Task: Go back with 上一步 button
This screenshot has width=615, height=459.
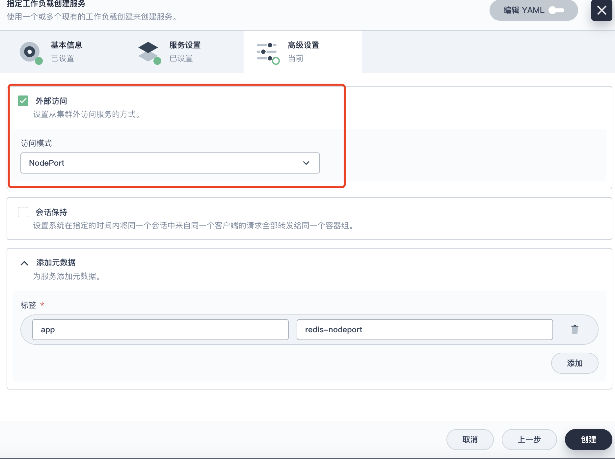Action: point(529,440)
